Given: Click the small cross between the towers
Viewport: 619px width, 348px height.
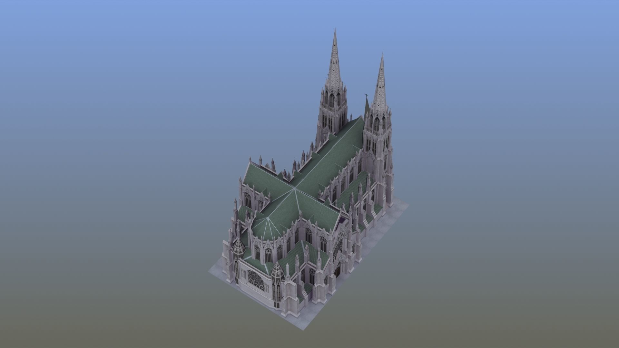Looking at the screenshot, I should pyautogui.click(x=366, y=95).
